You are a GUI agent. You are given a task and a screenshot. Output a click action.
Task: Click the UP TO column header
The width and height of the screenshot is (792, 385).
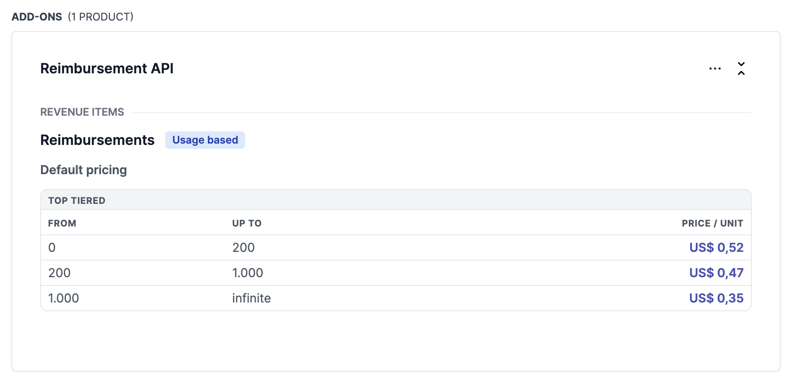coord(247,223)
